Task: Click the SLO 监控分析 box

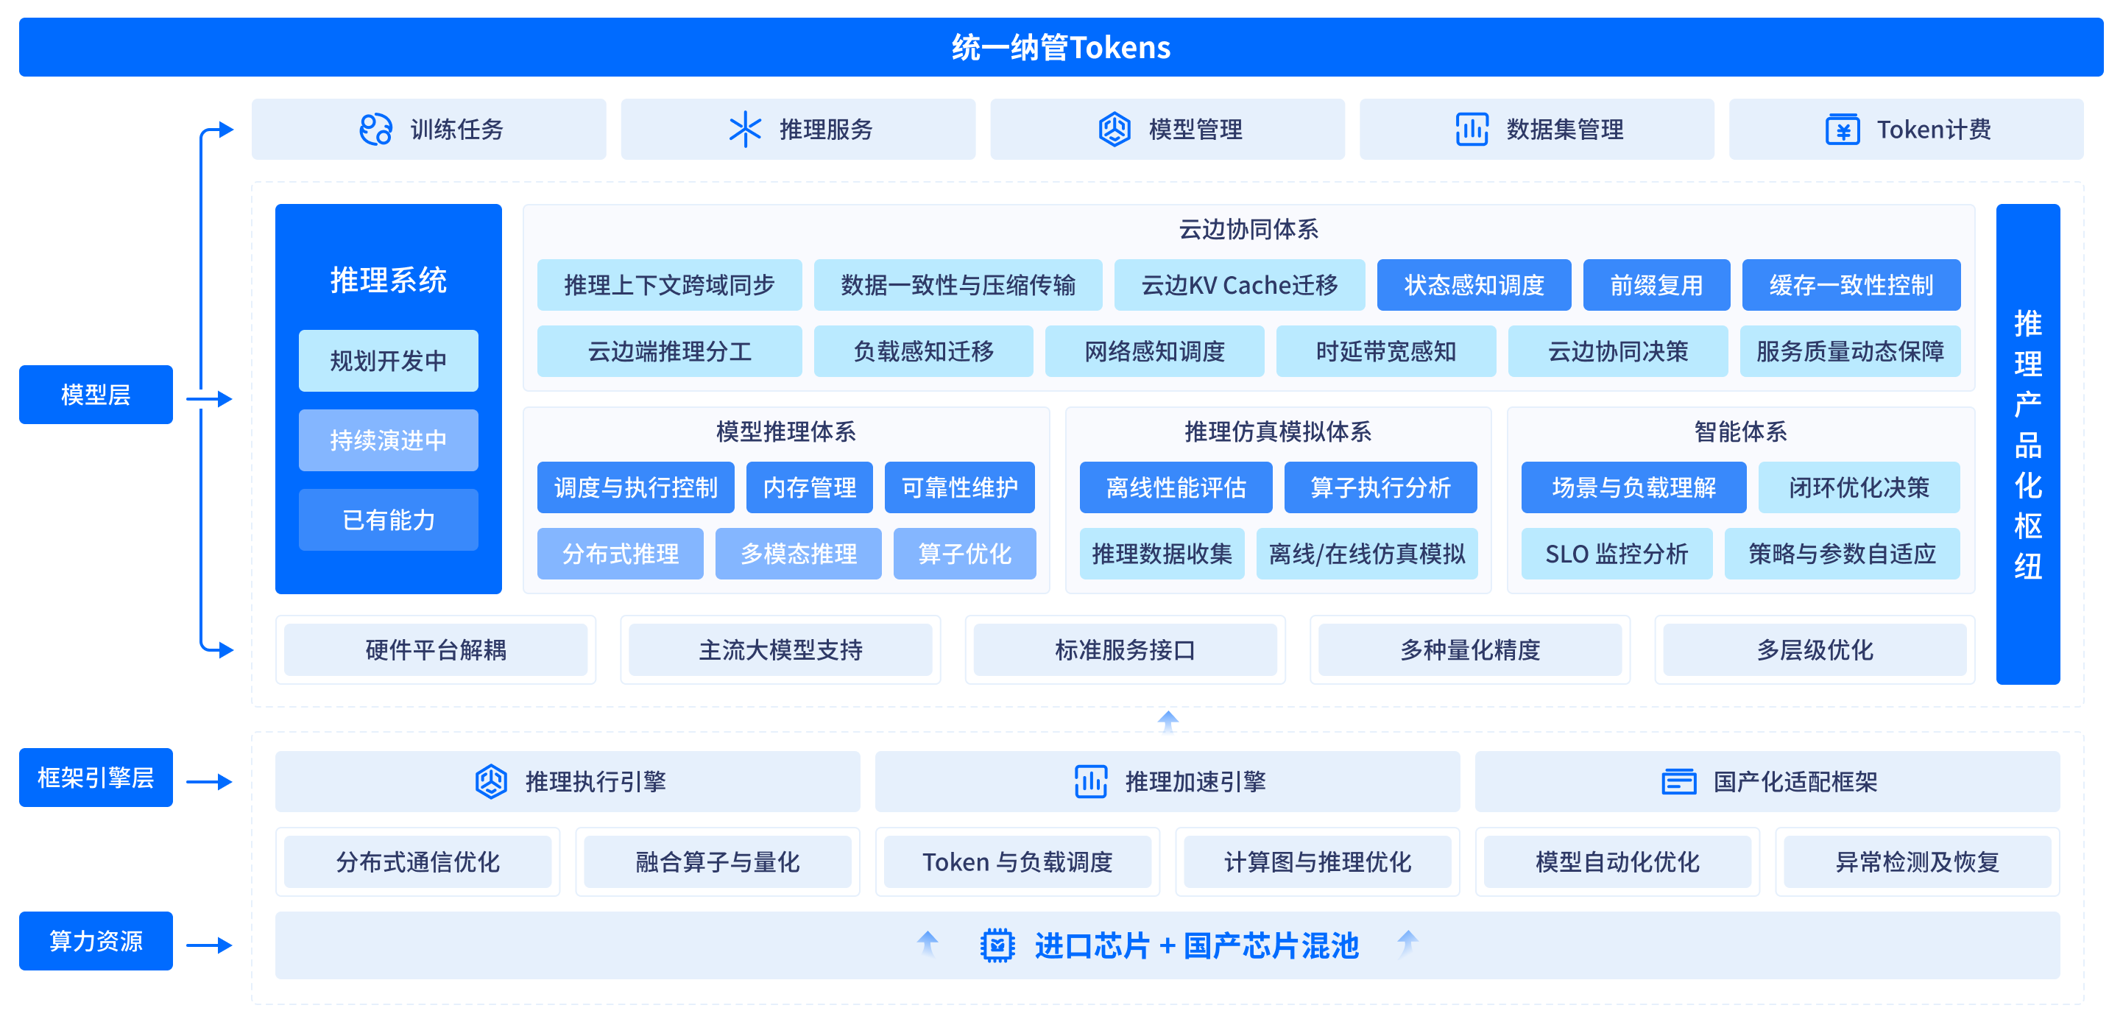Action: click(1616, 554)
